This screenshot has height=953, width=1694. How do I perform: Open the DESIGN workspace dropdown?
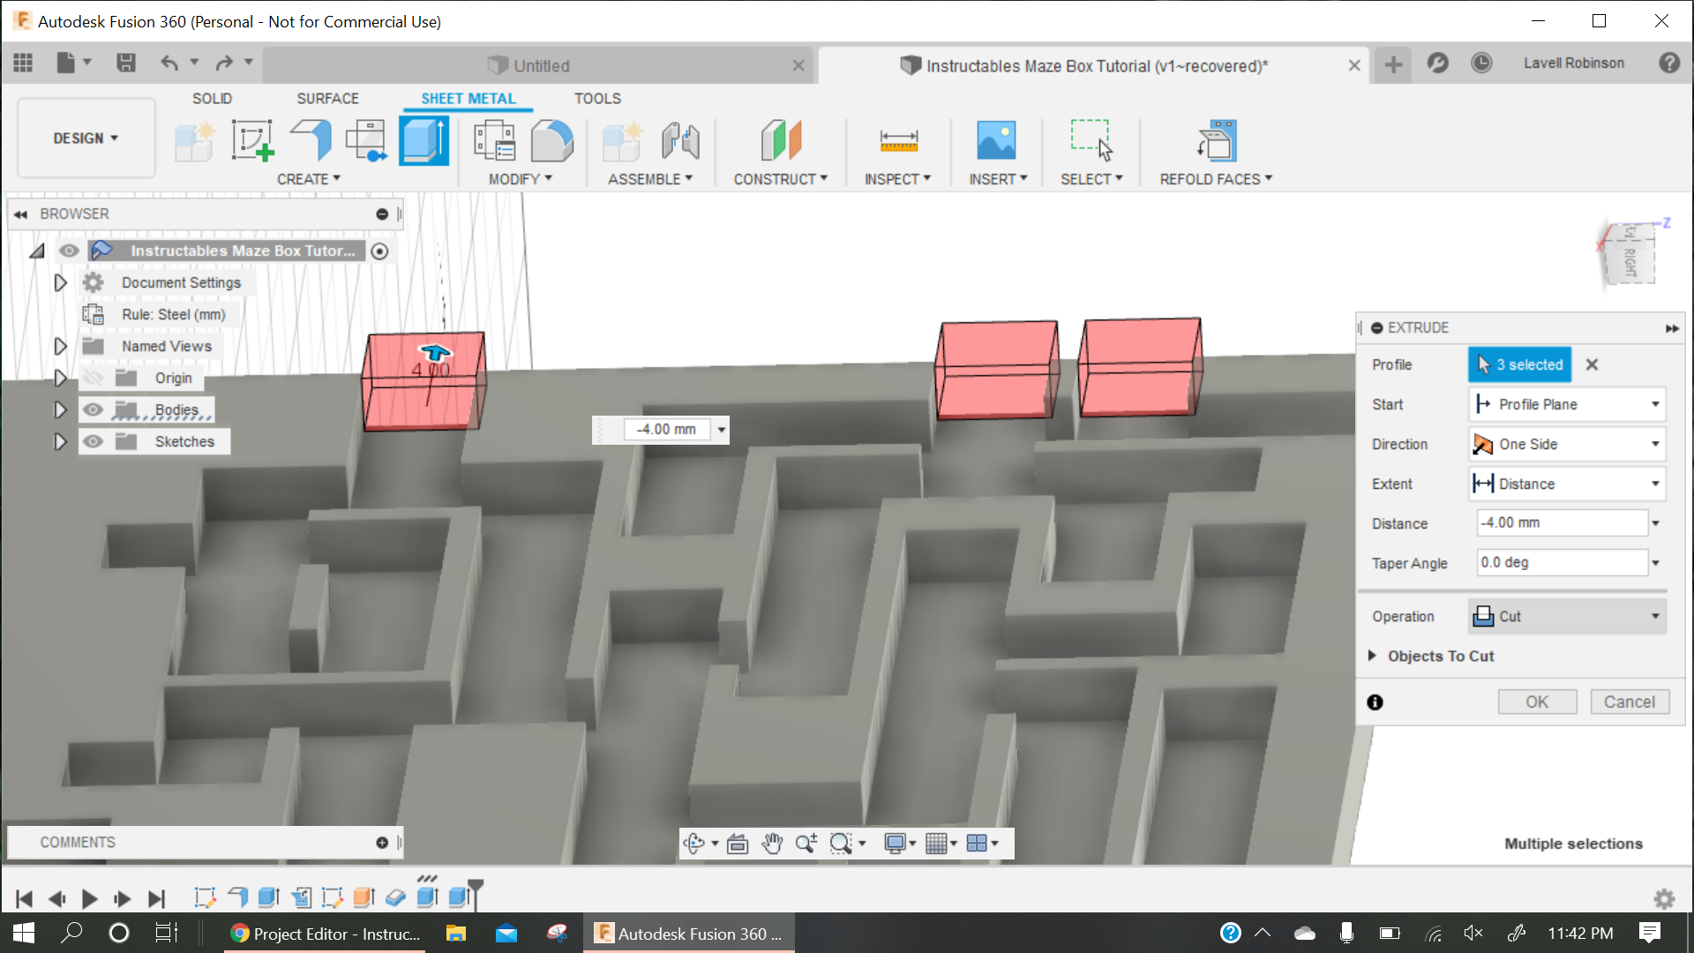[86, 139]
